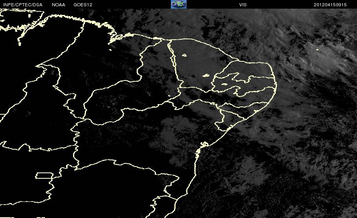Click the NOAA label in header
The image size is (357, 218).
58,5
